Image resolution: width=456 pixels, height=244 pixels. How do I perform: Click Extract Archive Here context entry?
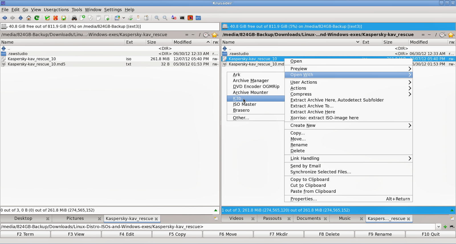[x=348, y=112]
